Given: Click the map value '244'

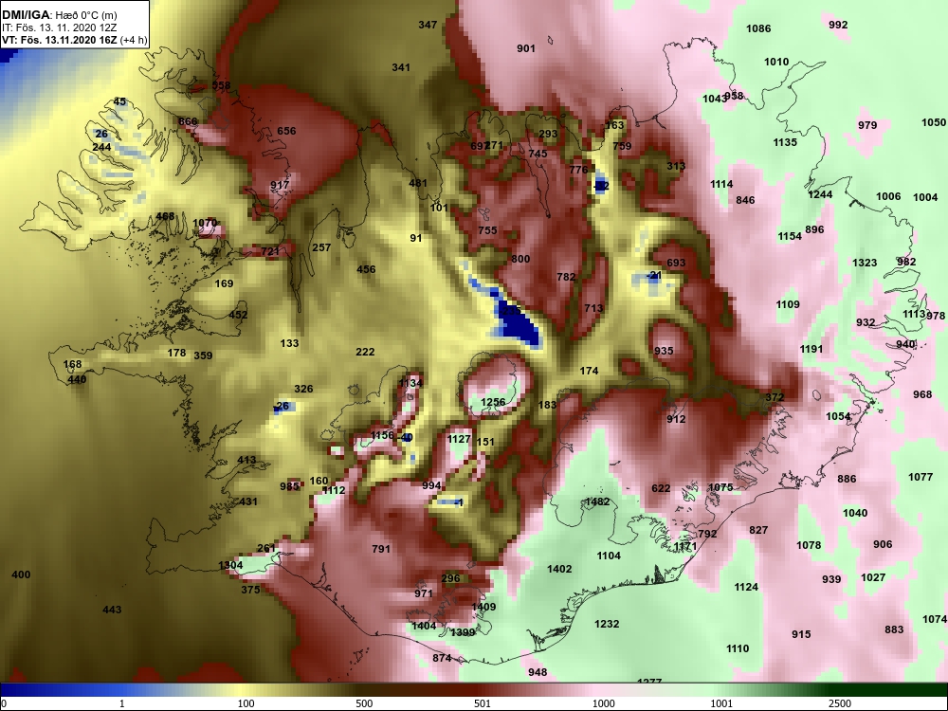Looking at the screenshot, I should point(101,148).
